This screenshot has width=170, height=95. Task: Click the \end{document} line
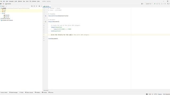tap(53, 39)
